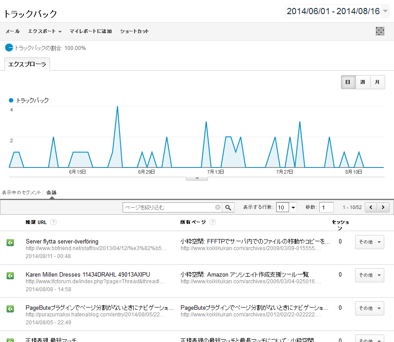Open the date range dropdown 2014/06/01 - 2014/08/16
394x342 pixels.
coord(337,11)
